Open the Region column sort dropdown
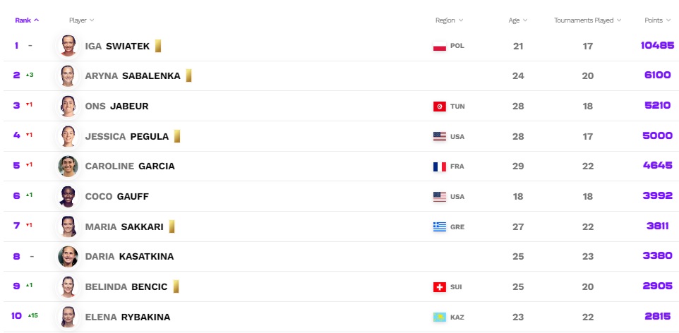The image size is (679, 333). (449, 20)
